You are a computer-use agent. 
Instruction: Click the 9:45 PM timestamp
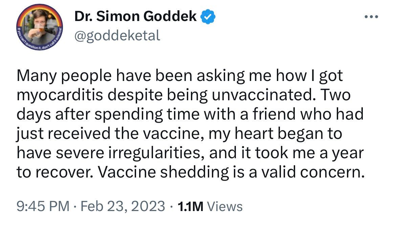pyautogui.click(x=43, y=206)
